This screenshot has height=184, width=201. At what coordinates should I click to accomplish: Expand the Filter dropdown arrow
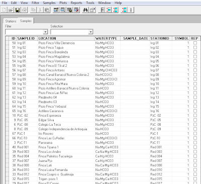tap(45, 32)
